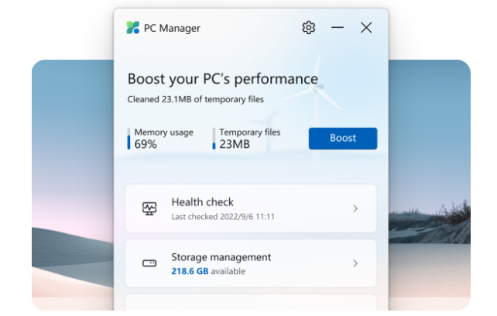Expand the Storage management chevron
The height and width of the screenshot is (316, 497).
pos(355,263)
